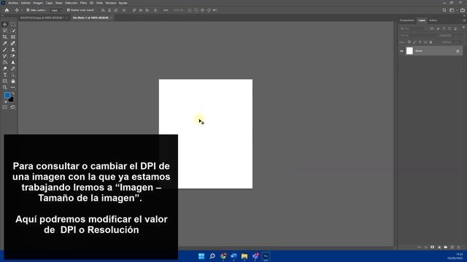Select the Paint Bucket tool
This screenshot has width=467, height=262.
pos(5,63)
